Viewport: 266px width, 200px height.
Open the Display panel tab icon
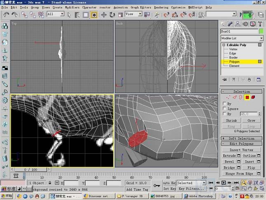pos(253,24)
